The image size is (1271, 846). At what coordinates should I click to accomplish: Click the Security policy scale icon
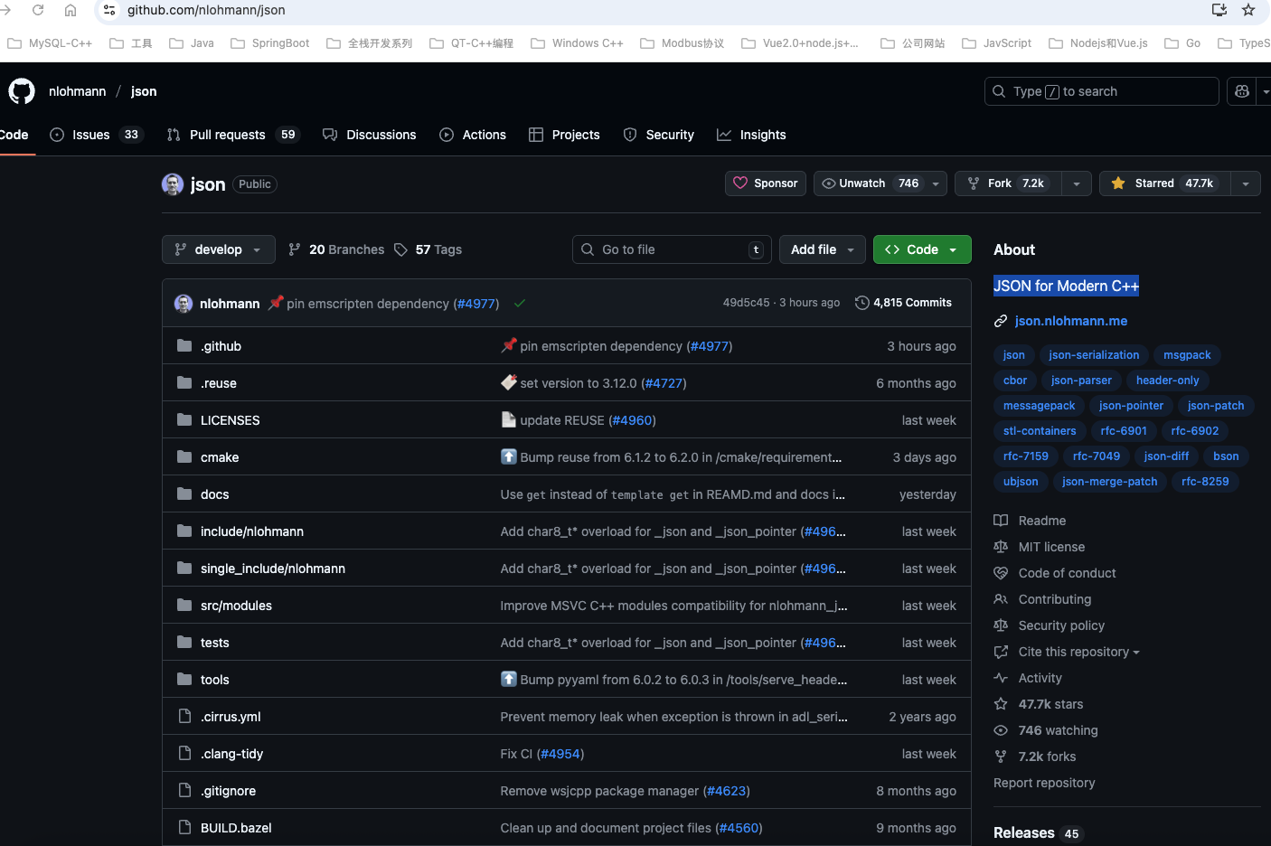click(x=1001, y=625)
